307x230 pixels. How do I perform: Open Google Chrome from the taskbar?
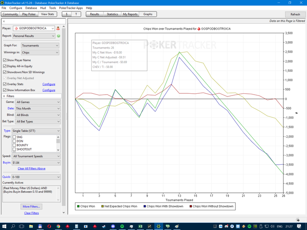click(x=58, y=226)
